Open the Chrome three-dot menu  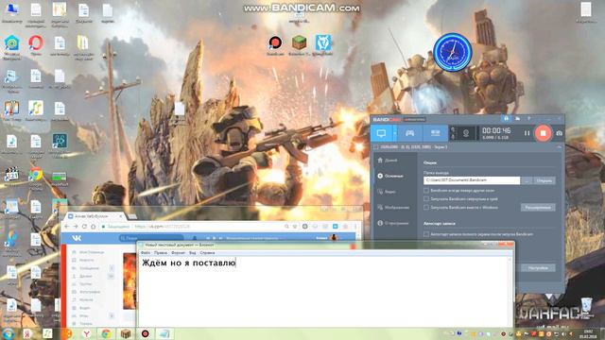tap(355, 227)
